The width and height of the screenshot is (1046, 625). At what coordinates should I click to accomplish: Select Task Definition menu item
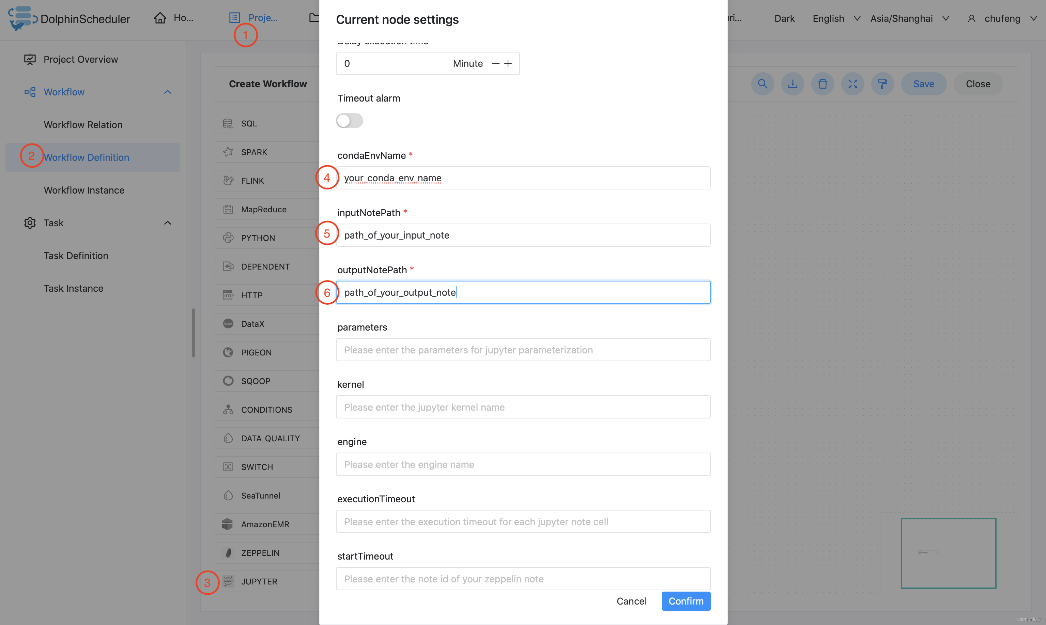point(76,255)
